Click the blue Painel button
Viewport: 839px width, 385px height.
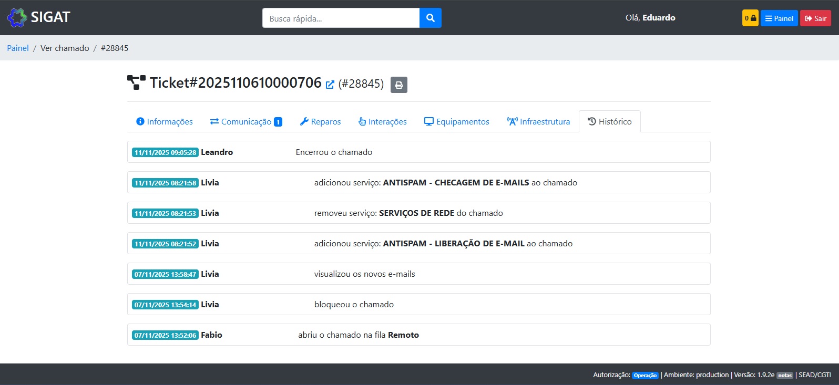click(x=779, y=18)
